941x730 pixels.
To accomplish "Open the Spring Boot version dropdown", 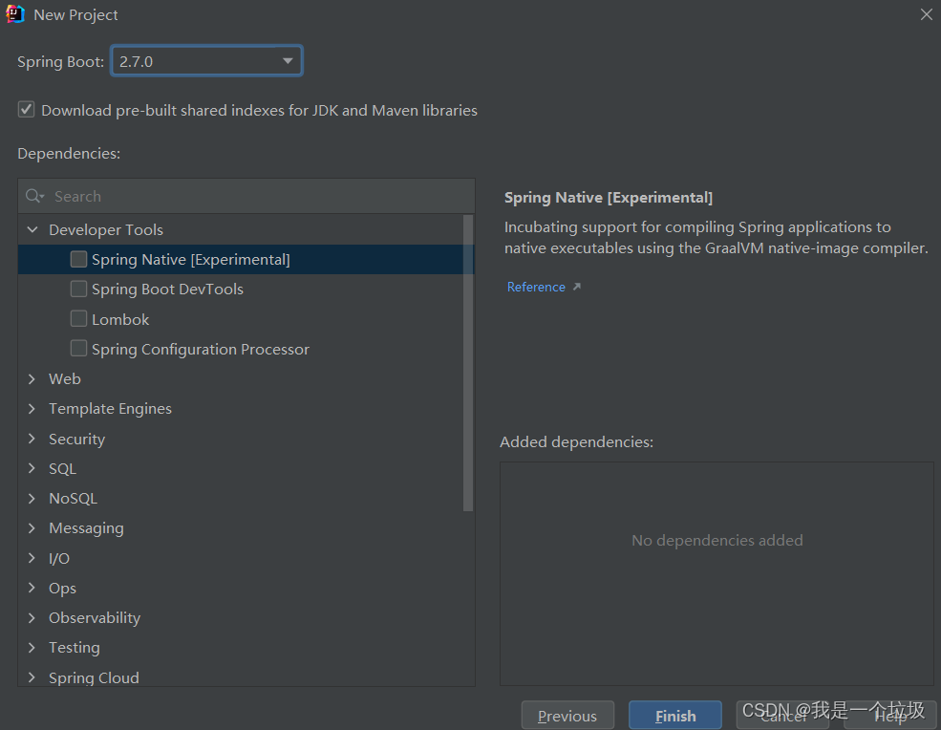I will pos(288,60).
